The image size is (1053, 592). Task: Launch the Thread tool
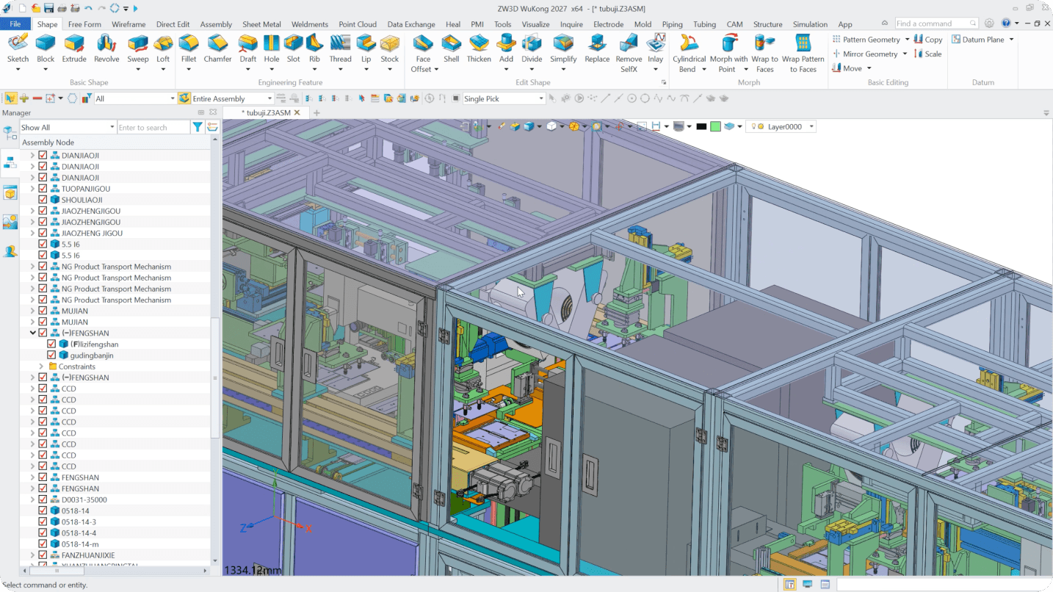340,48
